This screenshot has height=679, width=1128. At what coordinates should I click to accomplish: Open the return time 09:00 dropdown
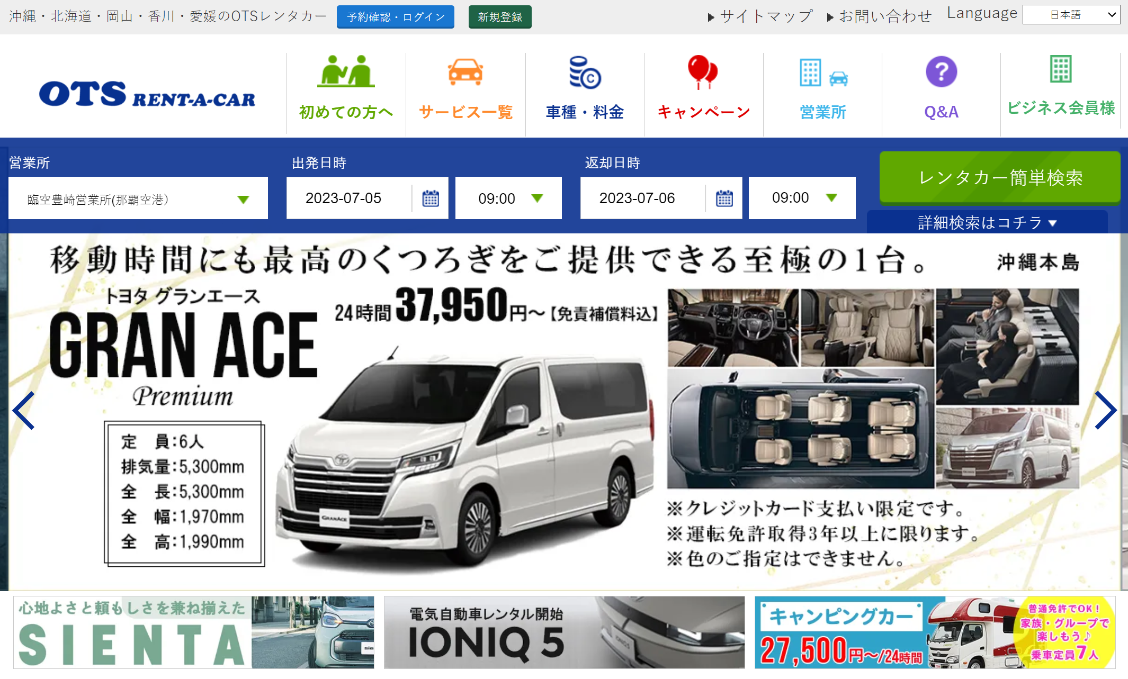[802, 198]
